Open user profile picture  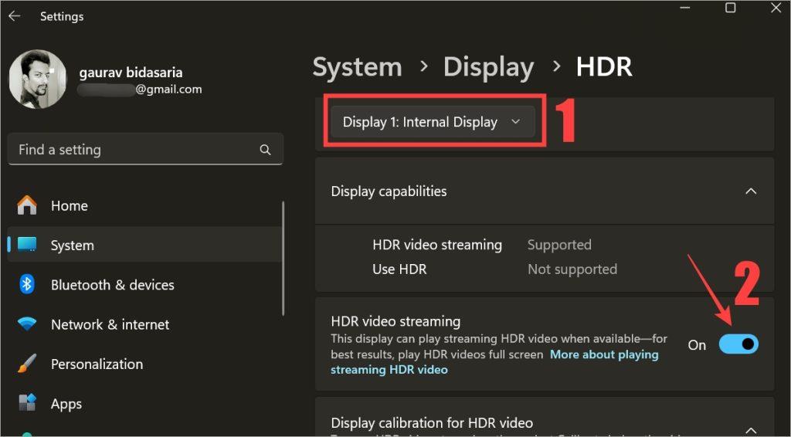pos(38,79)
